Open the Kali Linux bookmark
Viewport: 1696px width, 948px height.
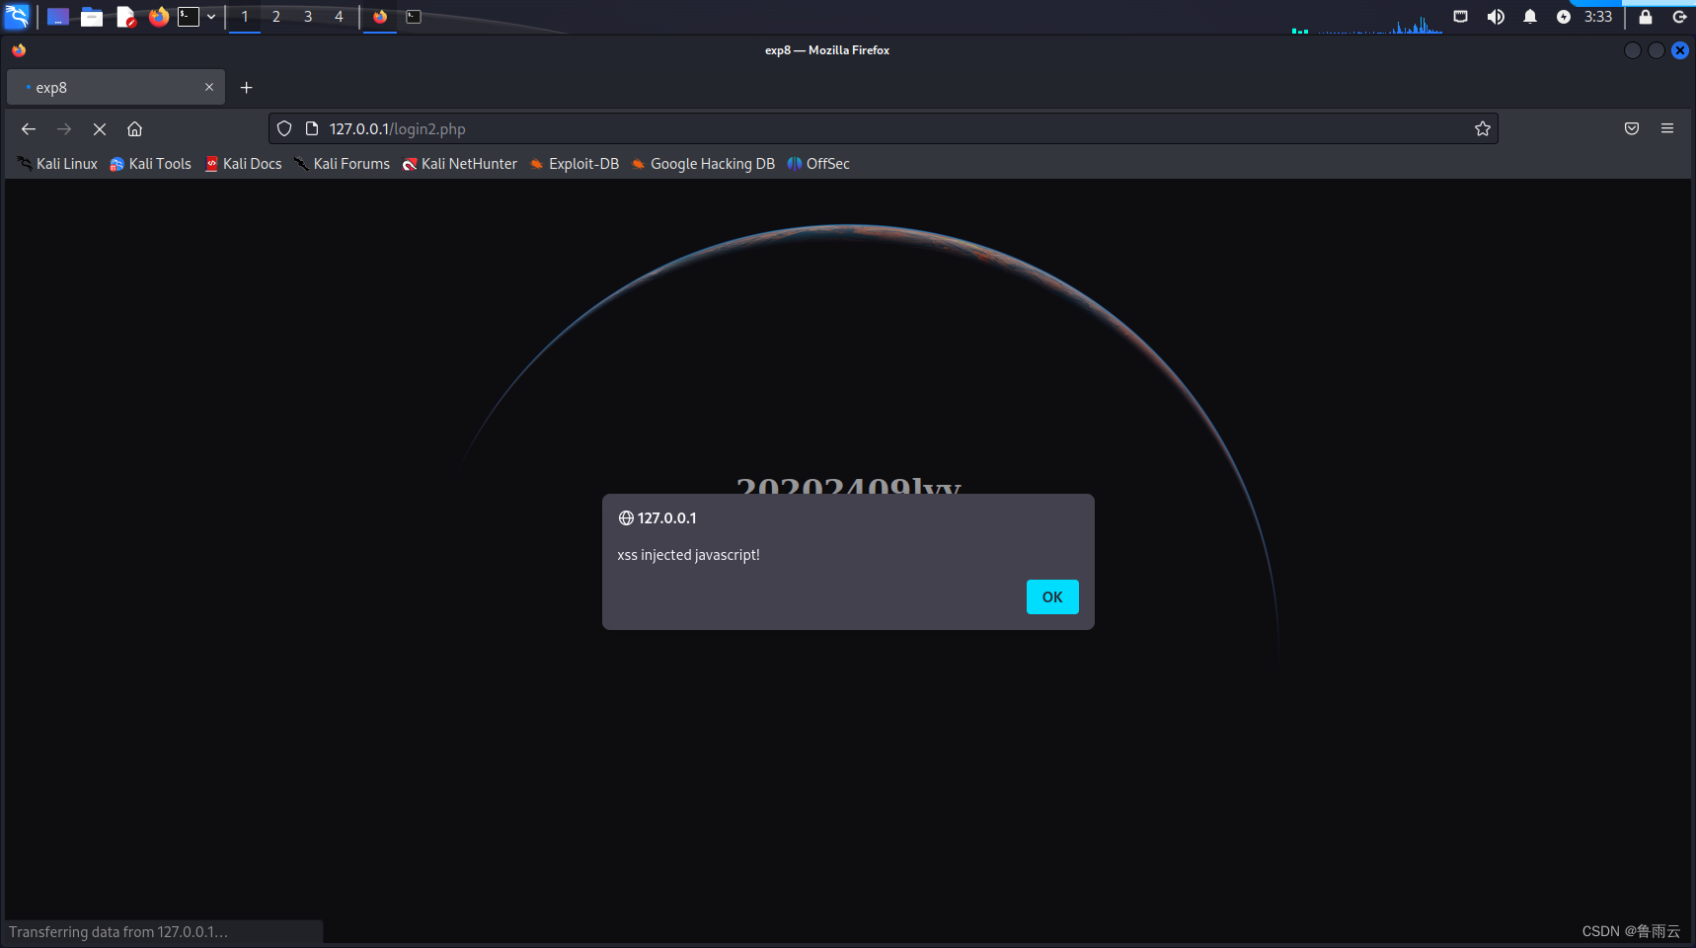[57, 164]
